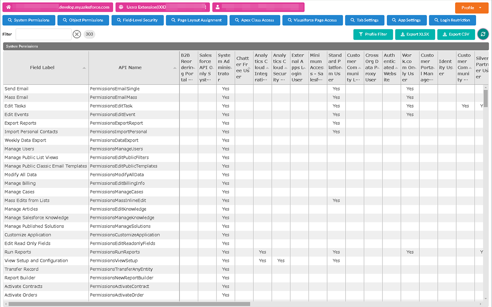The height and width of the screenshot is (307, 492).
Task: Sort by Field Label column arrow
Action: click(x=84, y=68)
